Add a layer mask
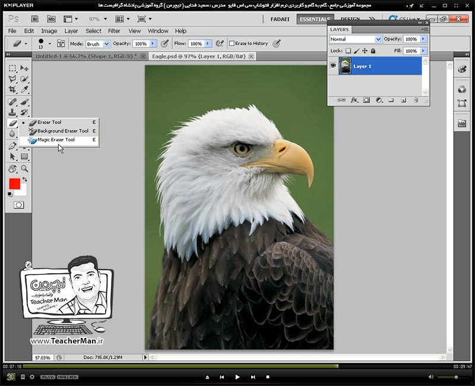475x386 pixels. 366,100
